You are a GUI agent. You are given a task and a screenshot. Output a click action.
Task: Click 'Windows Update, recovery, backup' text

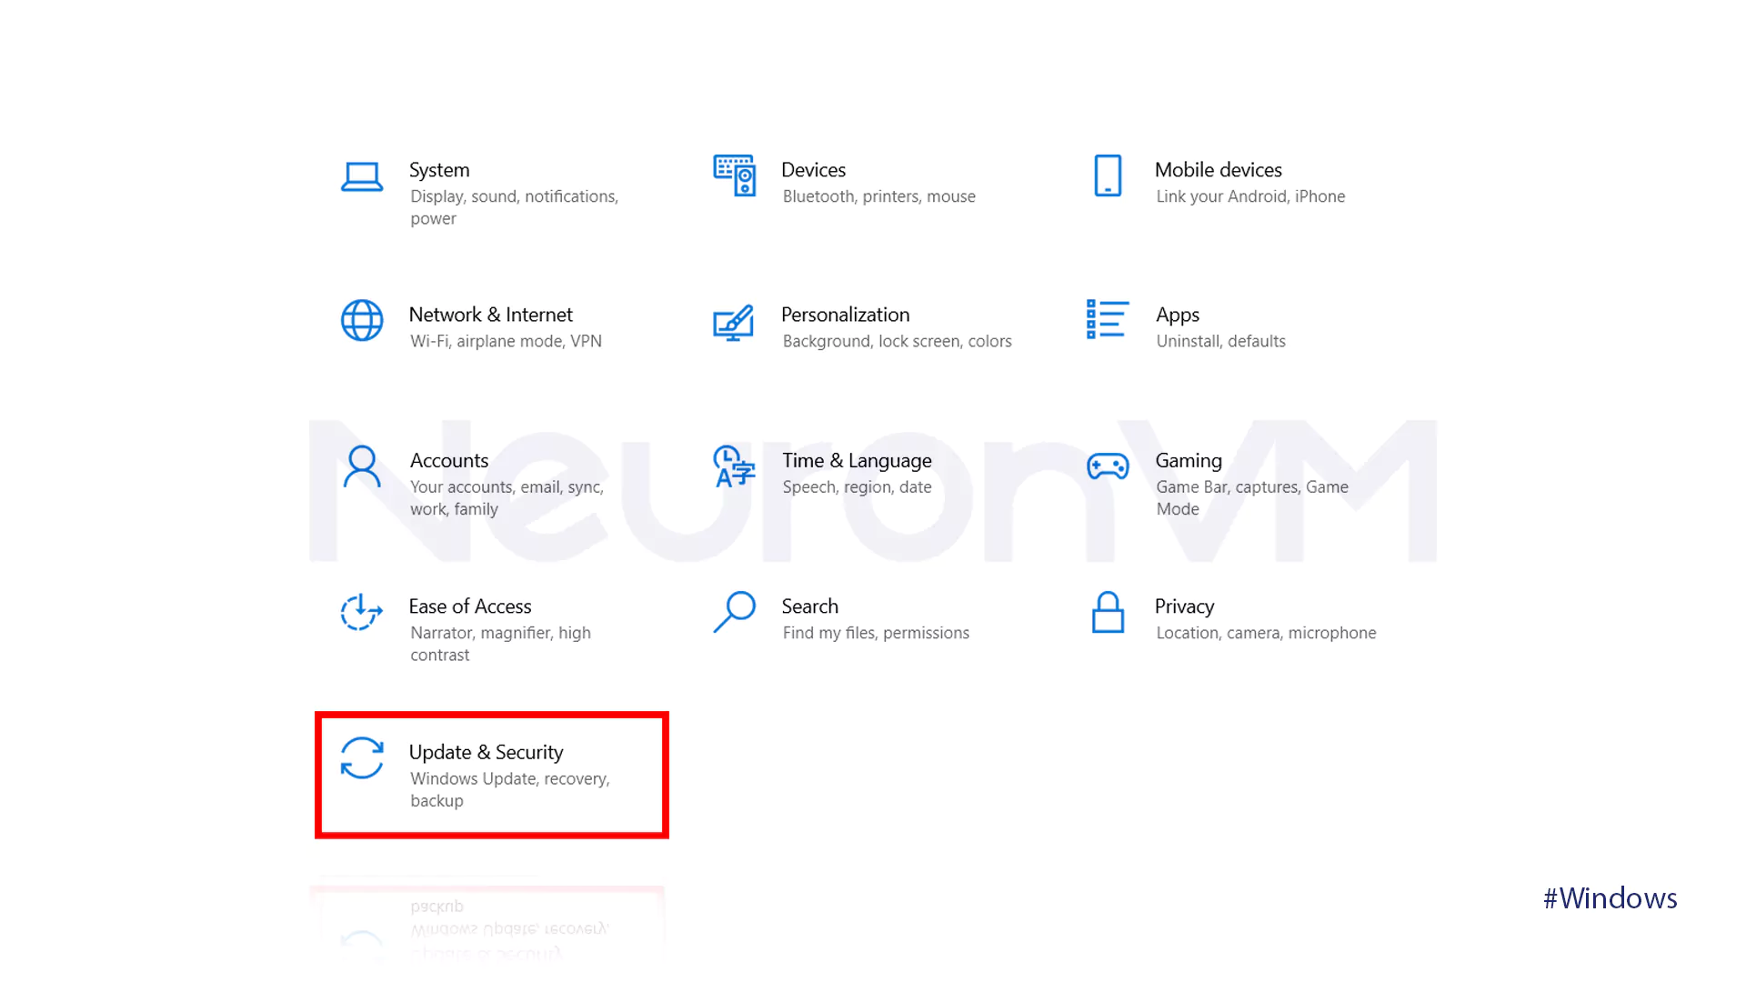(510, 789)
